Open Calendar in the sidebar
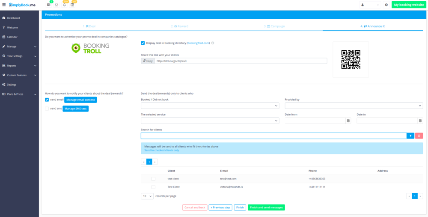Viewport: 428px width, 217px height. pos(12,37)
